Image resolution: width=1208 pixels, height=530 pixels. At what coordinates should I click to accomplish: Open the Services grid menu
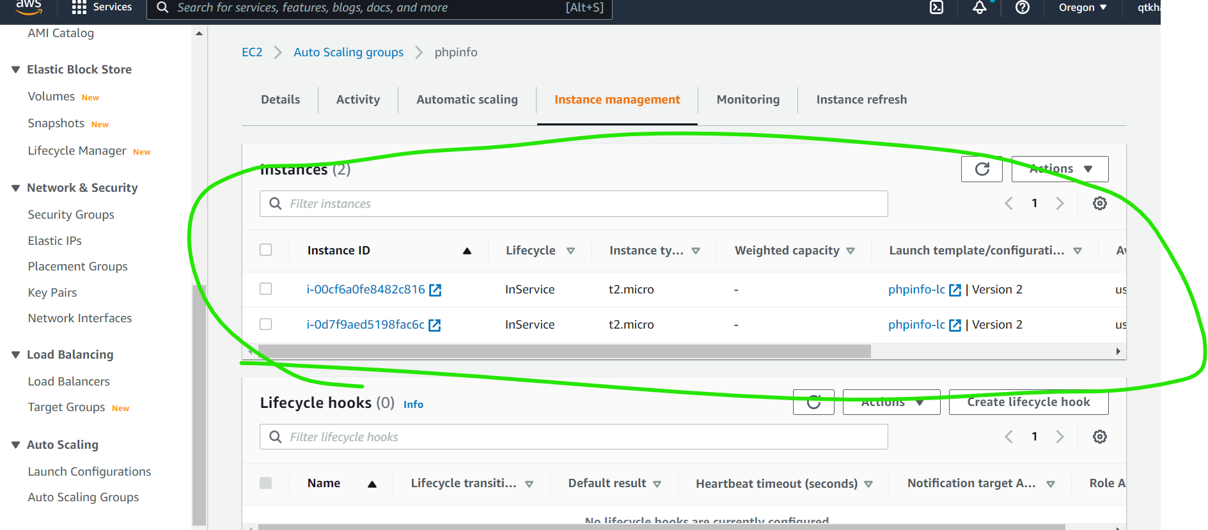[x=102, y=8]
